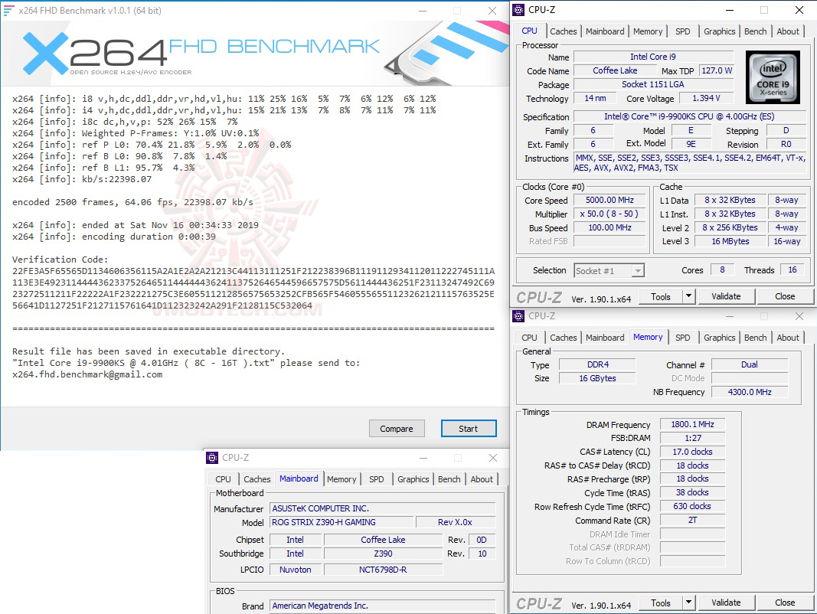Viewport: 817px width, 614px height.
Task: Click the ASUSTeK COMPUTER INC. manufacturer field
Action: click(x=382, y=509)
